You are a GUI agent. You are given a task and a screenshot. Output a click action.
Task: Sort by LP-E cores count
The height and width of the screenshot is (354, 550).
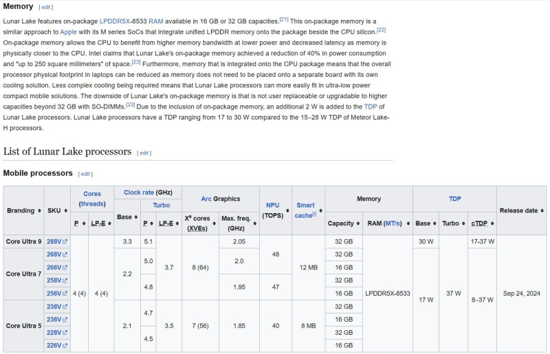point(109,223)
